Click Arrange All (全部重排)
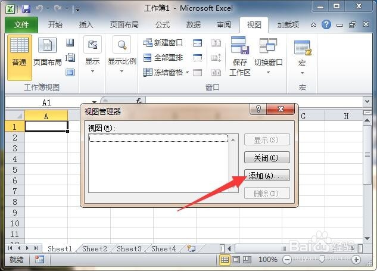377x271 pixels. click(163, 58)
